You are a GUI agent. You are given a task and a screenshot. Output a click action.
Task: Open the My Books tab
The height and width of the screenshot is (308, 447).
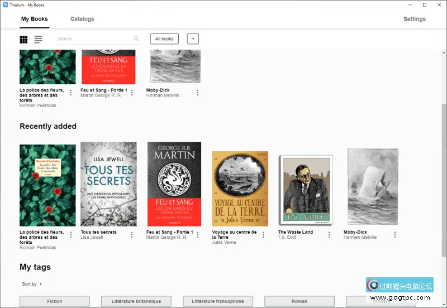click(35, 19)
